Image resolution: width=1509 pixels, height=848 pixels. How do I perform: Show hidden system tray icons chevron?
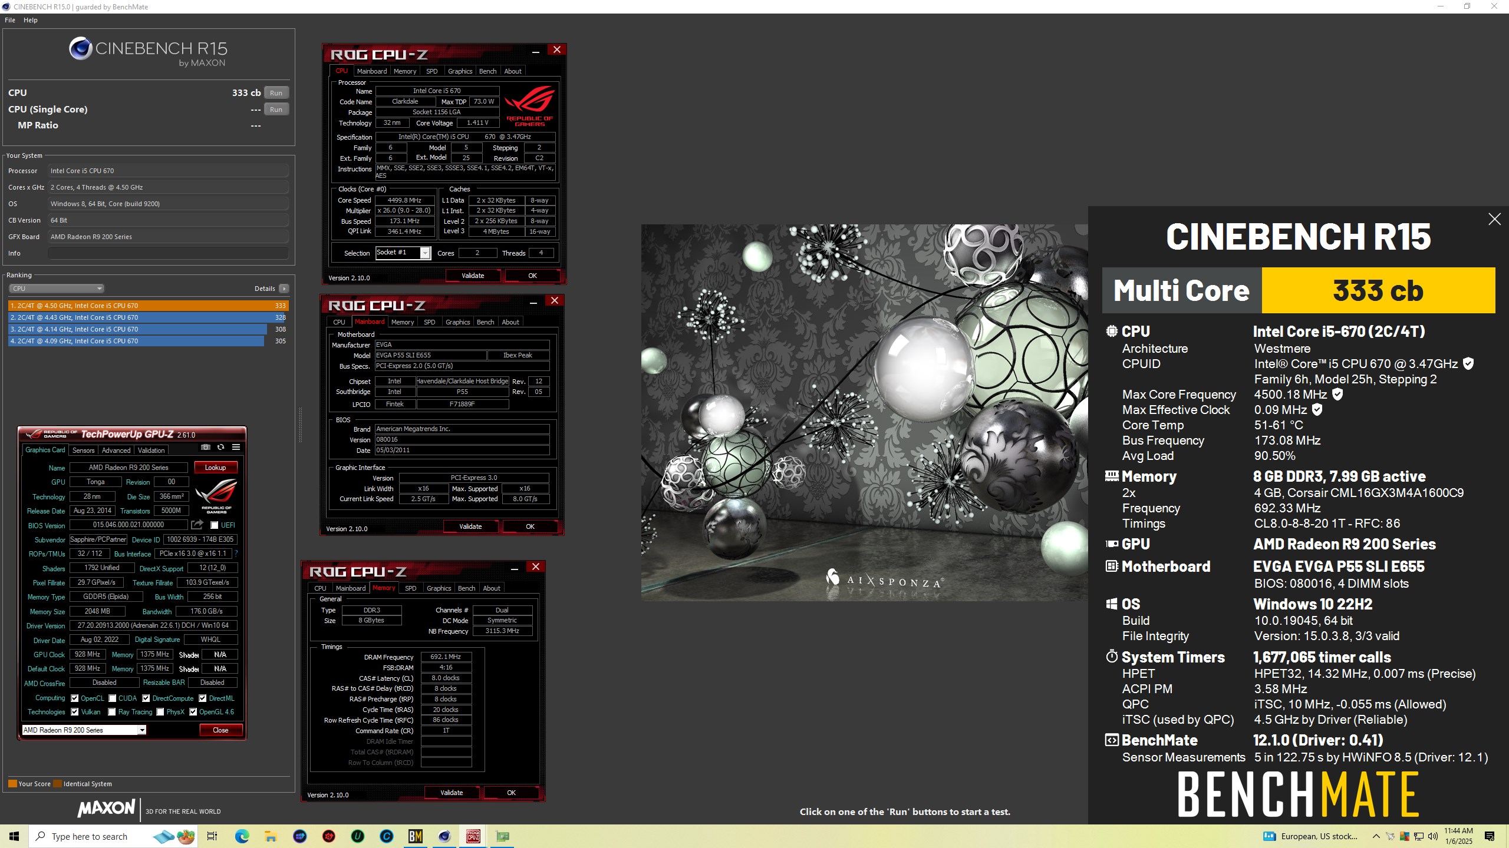1376,836
